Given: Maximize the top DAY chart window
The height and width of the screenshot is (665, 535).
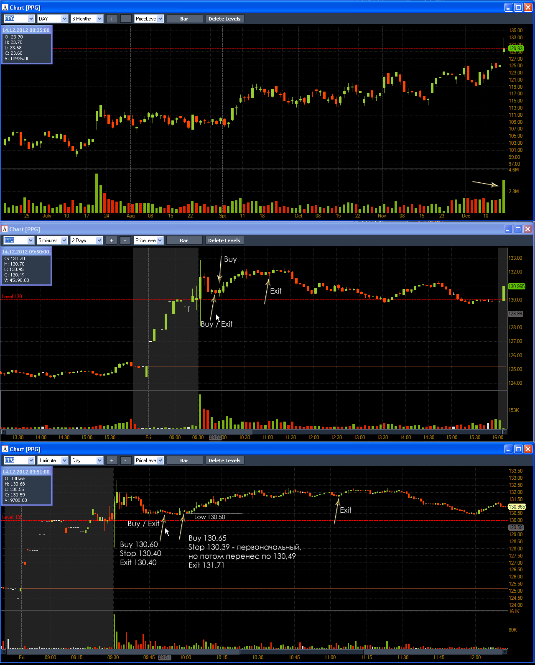Looking at the screenshot, I should (518, 8).
